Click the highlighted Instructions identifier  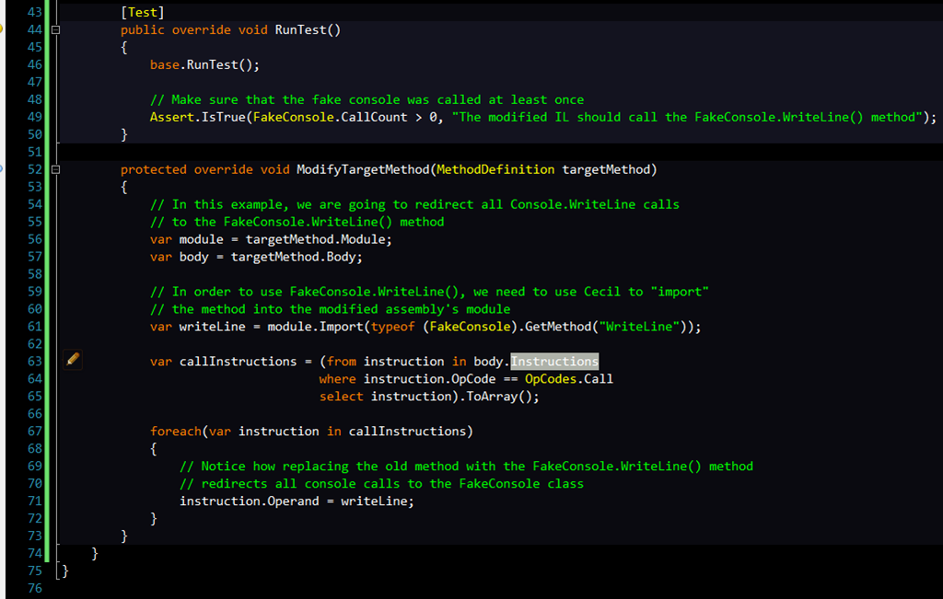pos(554,361)
